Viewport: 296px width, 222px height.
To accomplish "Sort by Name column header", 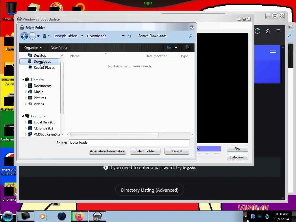I will click(75, 56).
